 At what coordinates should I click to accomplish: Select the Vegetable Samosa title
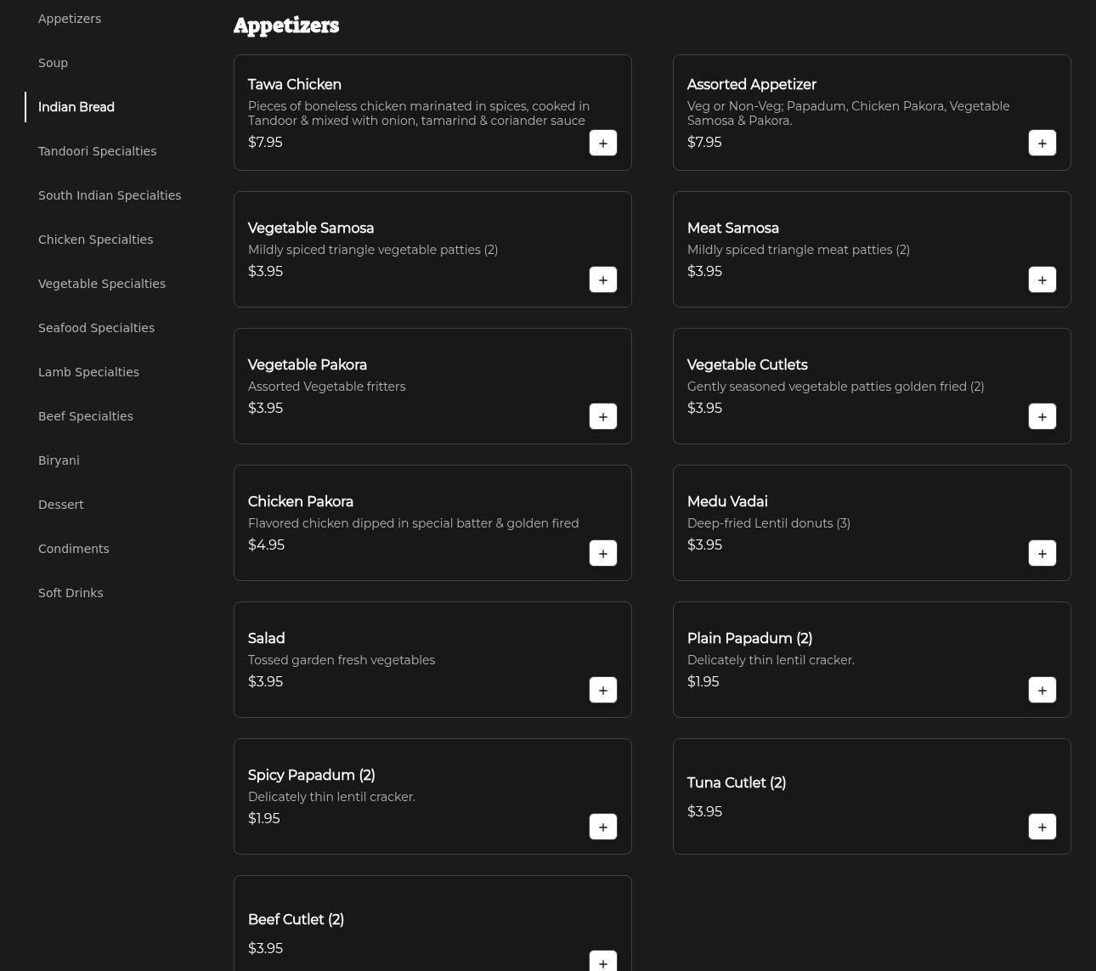[x=311, y=229]
